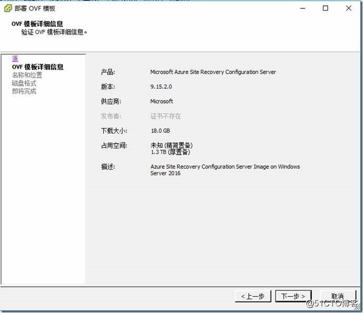
Task: Open the 源 step link
Action: coord(15,59)
